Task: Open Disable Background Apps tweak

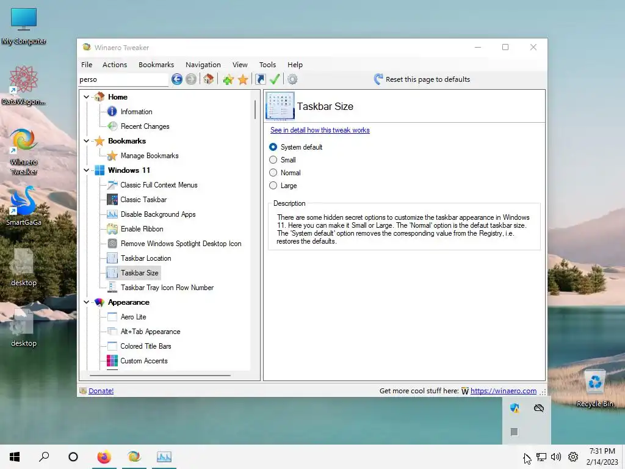Action: coord(158,214)
